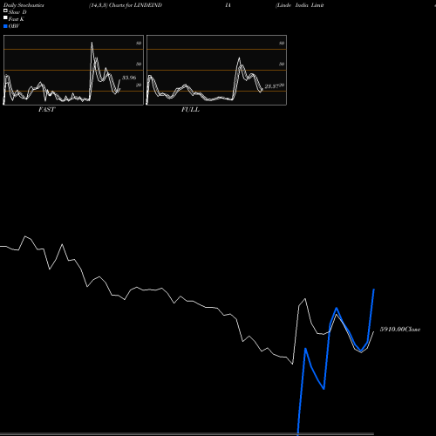Click the 35.96 stochastic value

(129, 78)
